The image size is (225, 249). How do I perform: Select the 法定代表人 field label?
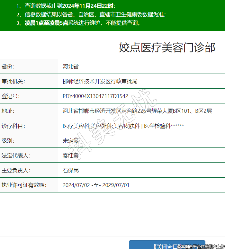pos(16,156)
